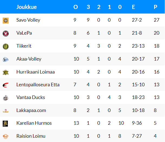This screenshot has width=165, height=142.
Task: Select the Tiikerit team logo icon
Action: [x=6, y=47]
